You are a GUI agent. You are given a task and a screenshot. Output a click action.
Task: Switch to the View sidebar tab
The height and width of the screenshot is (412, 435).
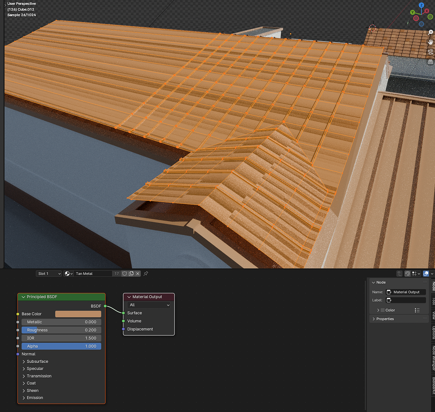click(x=433, y=315)
